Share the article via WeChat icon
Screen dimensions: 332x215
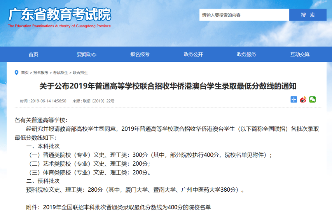pos(312,100)
